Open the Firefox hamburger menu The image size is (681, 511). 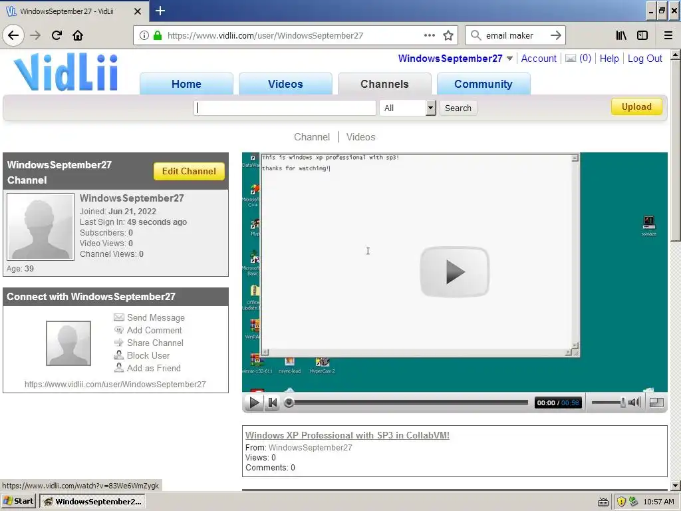click(x=668, y=36)
